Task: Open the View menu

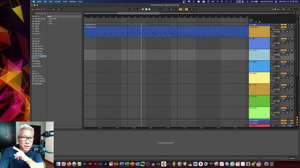Action: 65,1
